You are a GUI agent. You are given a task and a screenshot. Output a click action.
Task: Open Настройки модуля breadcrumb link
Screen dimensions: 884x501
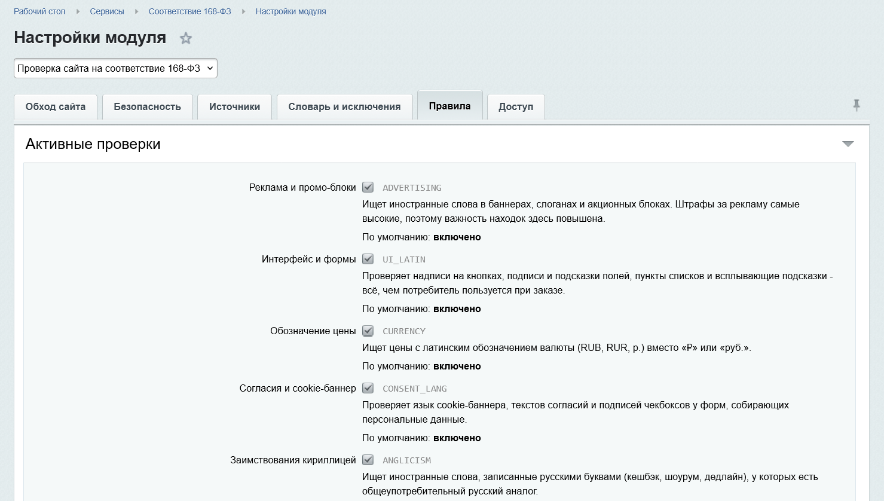point(291,11)
